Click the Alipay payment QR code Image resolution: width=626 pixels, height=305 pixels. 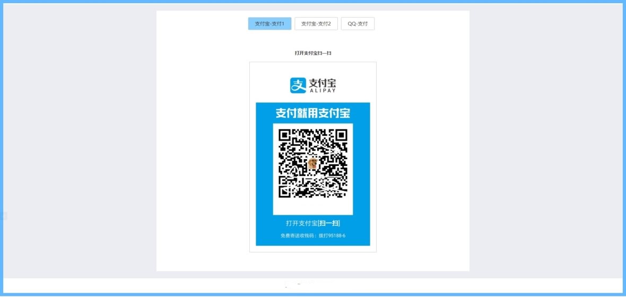point(313,163)
